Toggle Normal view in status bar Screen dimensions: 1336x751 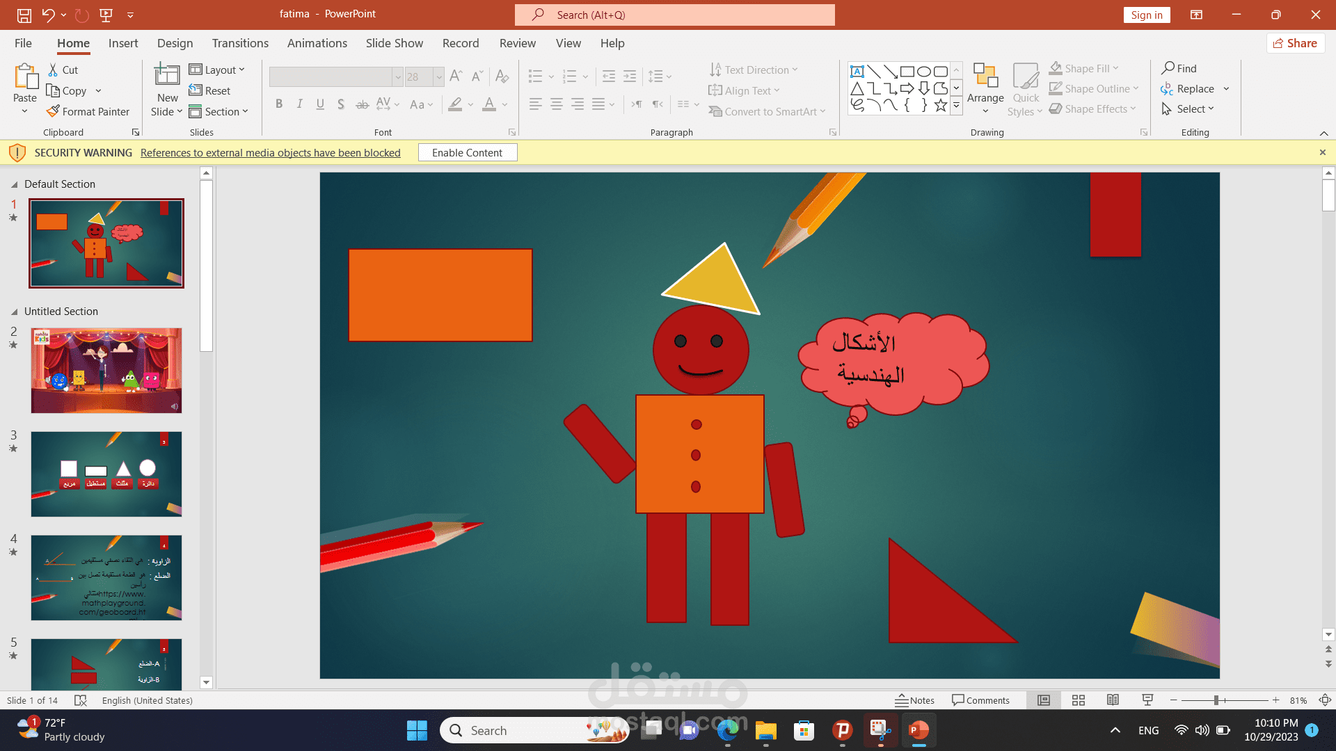pyautogui.click(x=1044, y=700)
